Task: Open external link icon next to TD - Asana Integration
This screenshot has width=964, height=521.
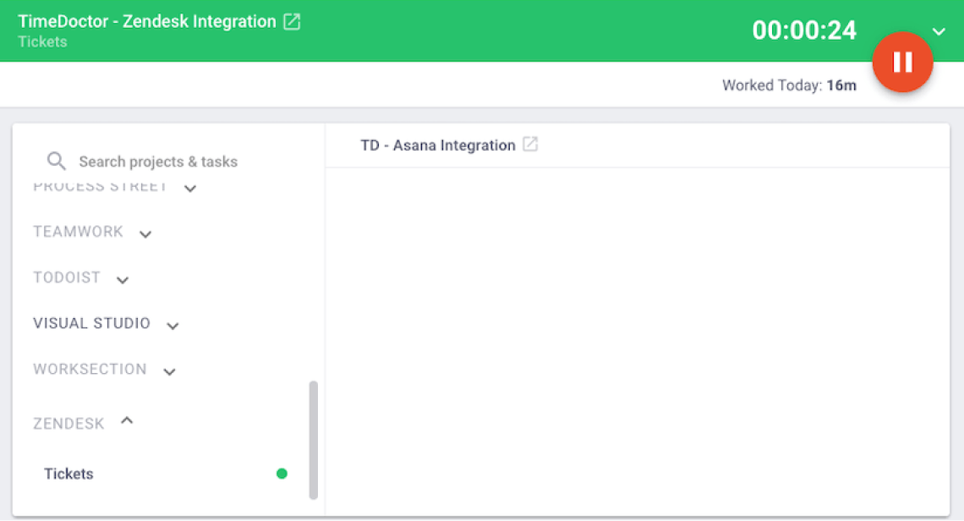Action: tap(530, 145)
